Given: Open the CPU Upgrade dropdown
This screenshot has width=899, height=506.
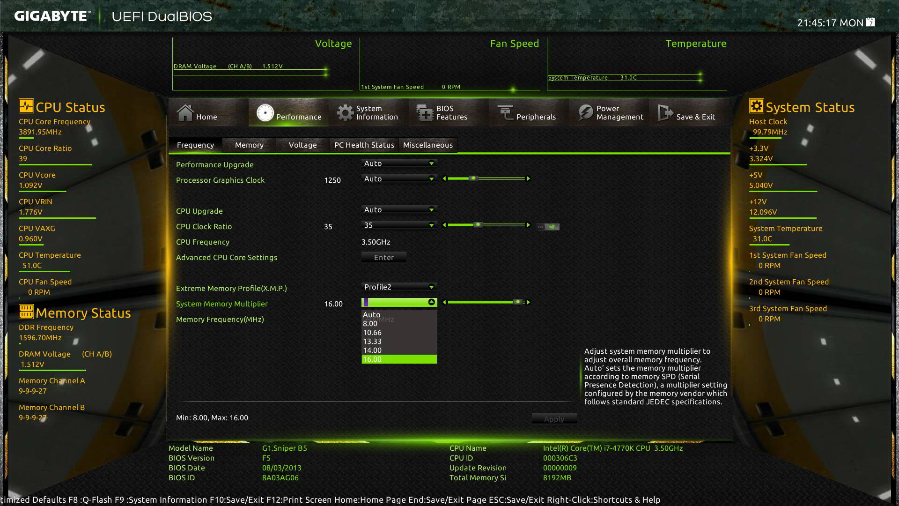Looking at the screenshot, I should tap(399, 209).
